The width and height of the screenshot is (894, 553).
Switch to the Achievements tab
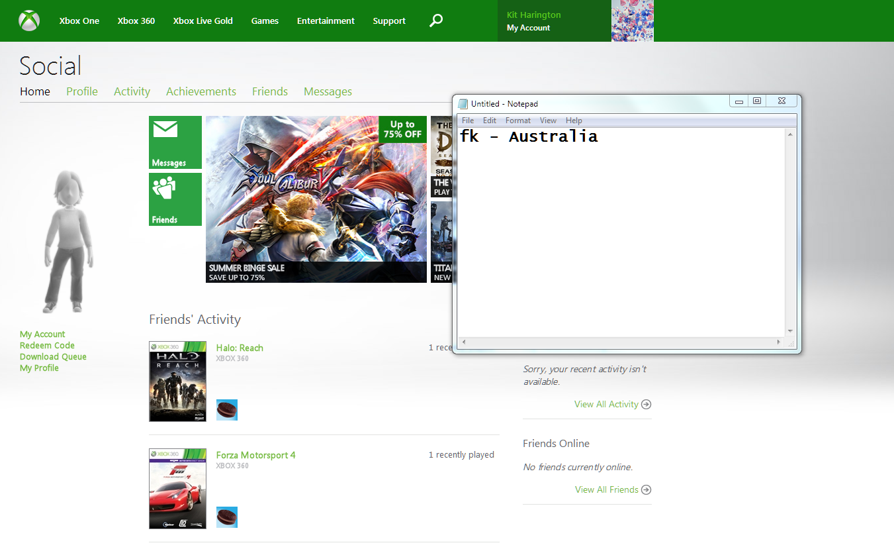[201, 91]
